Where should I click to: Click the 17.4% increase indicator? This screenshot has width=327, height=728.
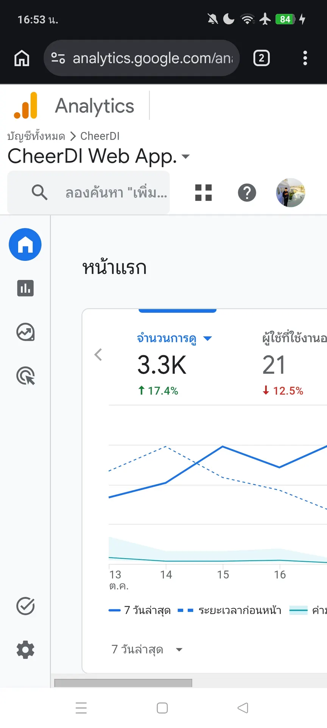click(158, 391)
